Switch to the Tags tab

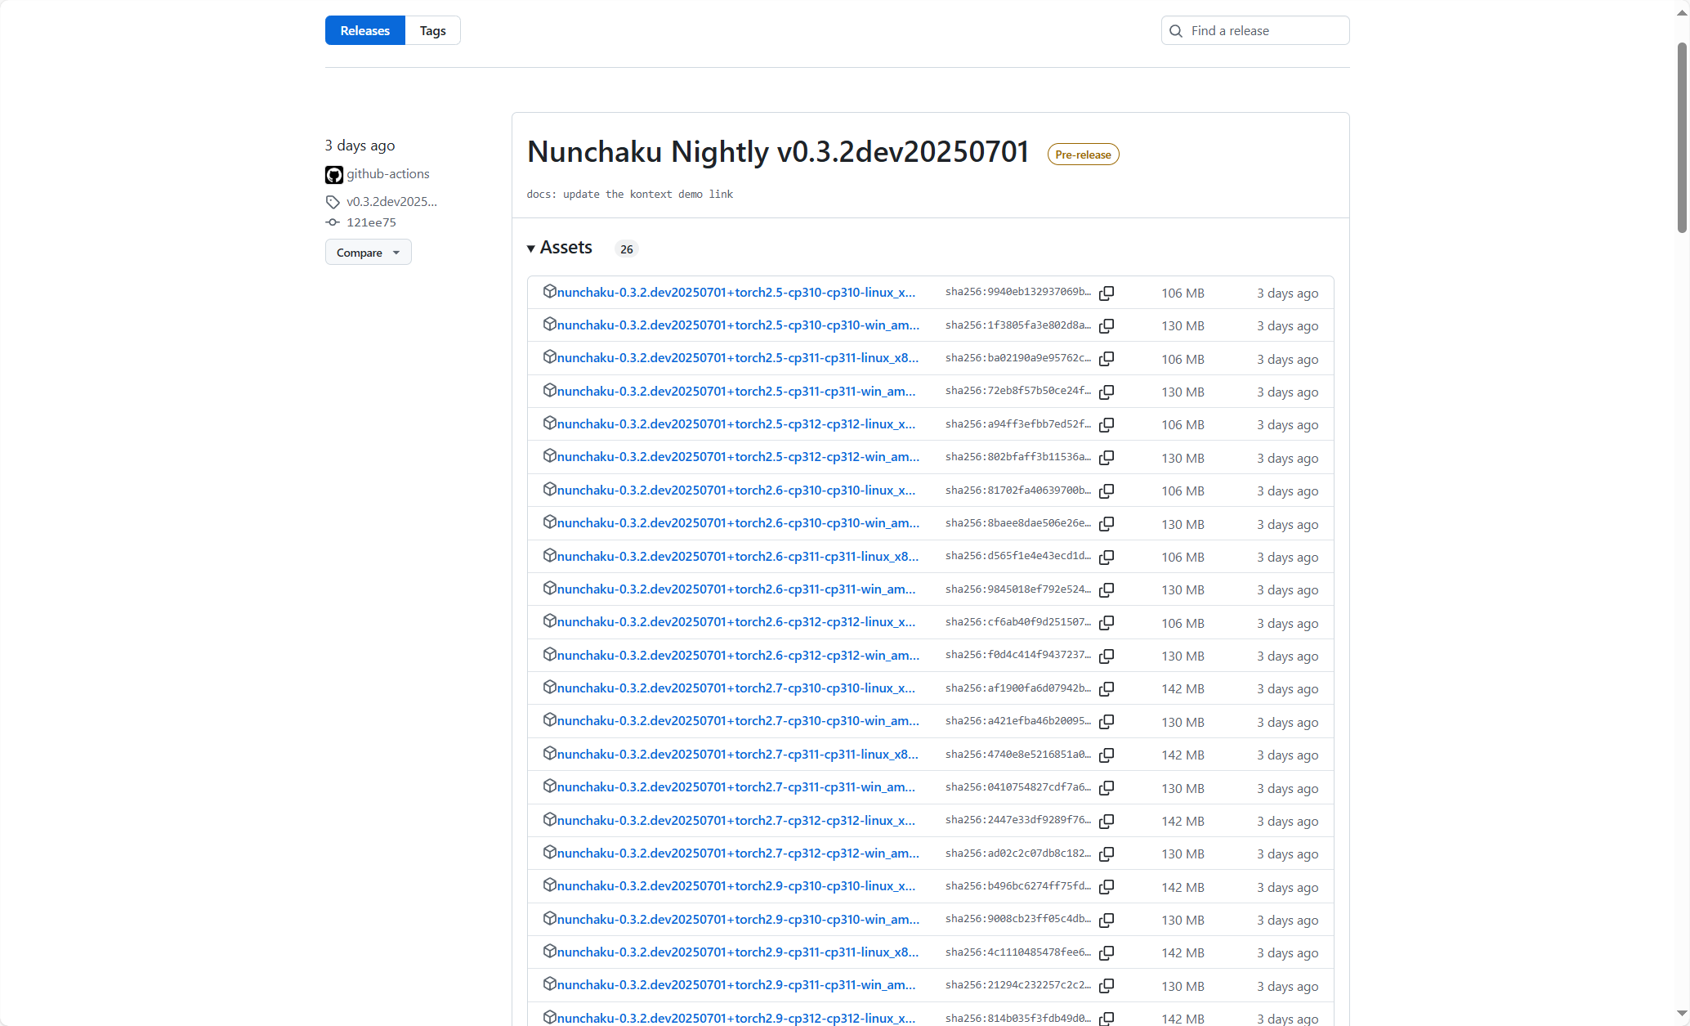pos(432,31)
